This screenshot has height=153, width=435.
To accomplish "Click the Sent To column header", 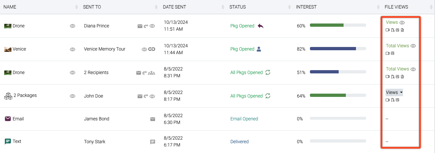I will click(92, 7).
